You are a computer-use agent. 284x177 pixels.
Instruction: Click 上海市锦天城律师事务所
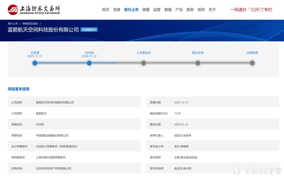point(51,157)
